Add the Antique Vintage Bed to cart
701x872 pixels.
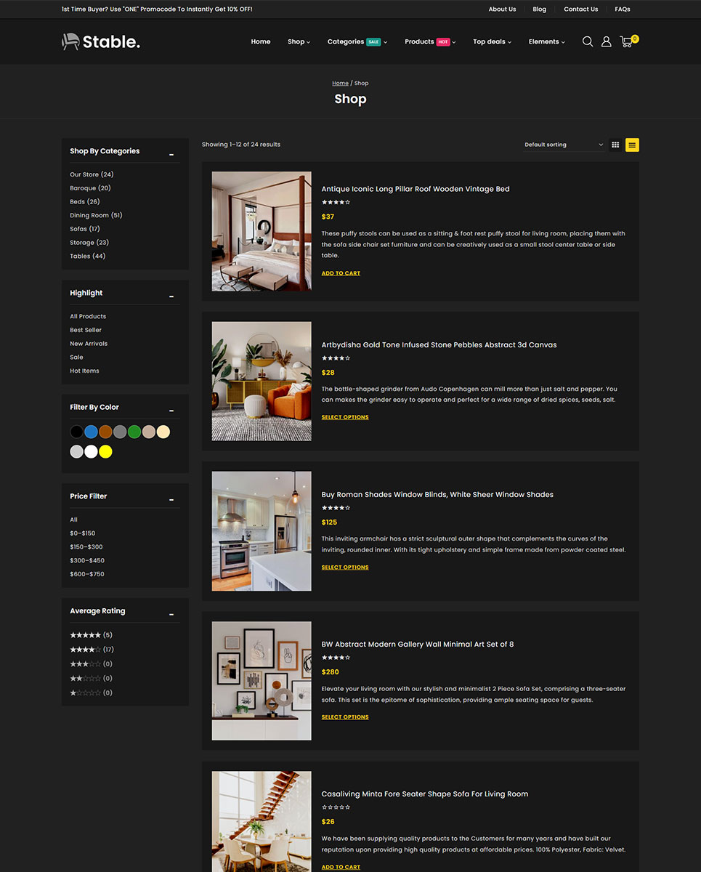(341, 273)
